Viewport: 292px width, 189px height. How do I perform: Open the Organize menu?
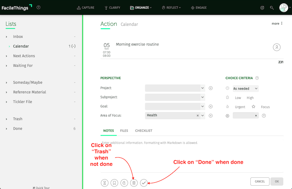(x=141, y=7)
